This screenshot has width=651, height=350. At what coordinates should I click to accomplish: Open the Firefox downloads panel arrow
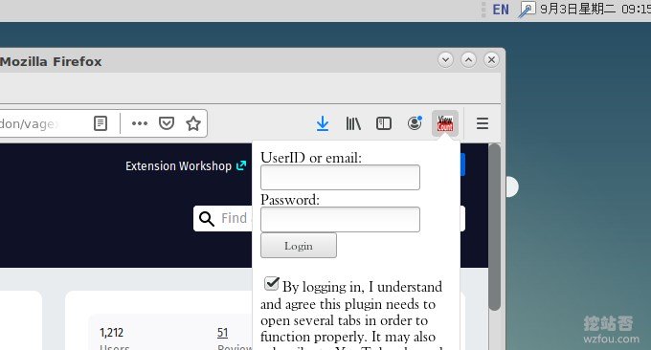pyautogui.click(x=323, y=123)
